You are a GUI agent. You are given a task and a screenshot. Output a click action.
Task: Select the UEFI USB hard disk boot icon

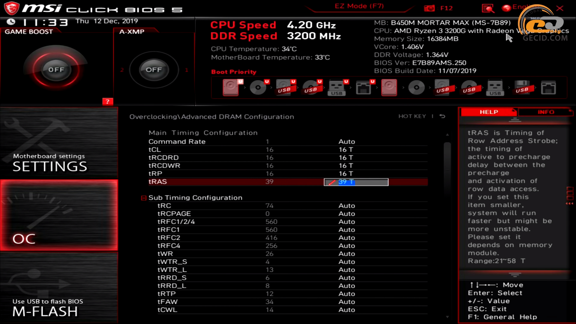point(286,88)
